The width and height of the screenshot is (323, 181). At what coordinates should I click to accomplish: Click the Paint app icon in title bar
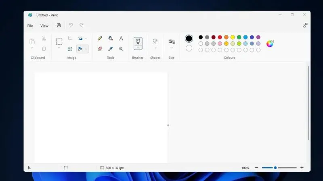pyautogui.click(x=30, y=15)
